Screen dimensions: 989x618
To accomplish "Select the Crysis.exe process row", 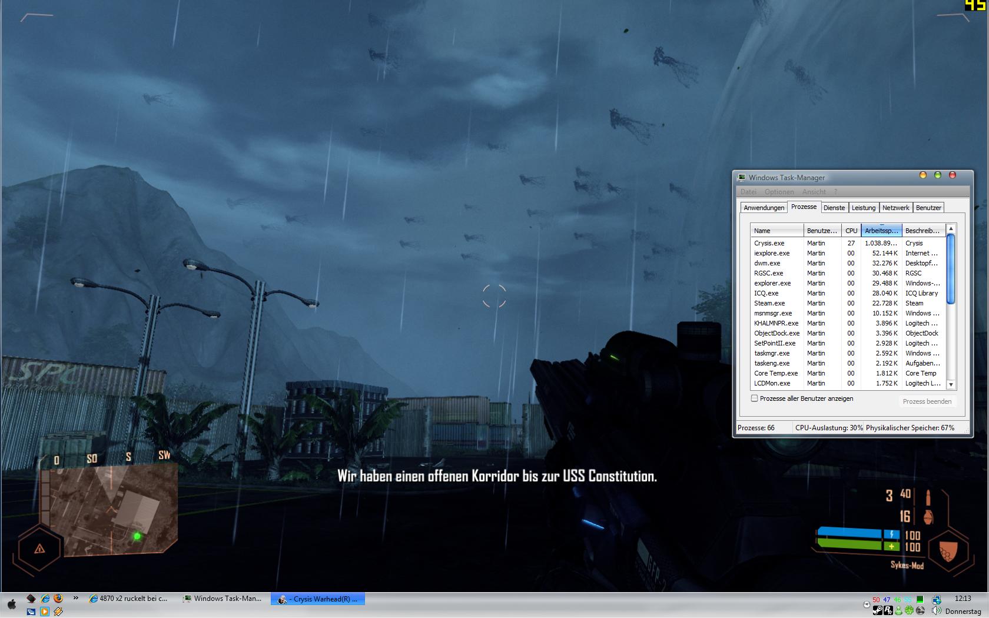I will coord(848,243).
